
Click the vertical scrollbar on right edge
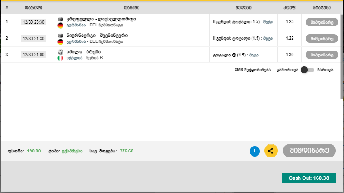point(342,57)
